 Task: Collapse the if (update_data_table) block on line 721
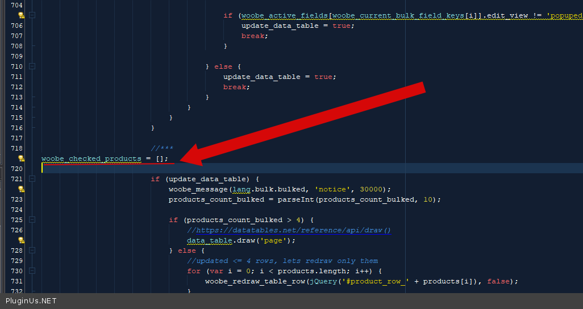point(32,179)
